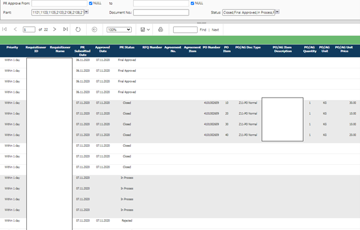Screen dimensions: 360x230
Task: Click the PO/AG Item Description header
Action: point(282,49)
